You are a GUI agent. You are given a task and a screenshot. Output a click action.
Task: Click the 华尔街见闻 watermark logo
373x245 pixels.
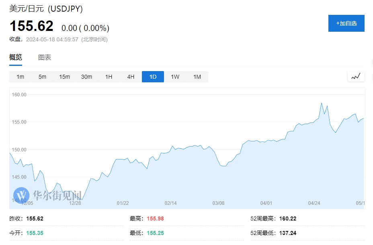47,195
